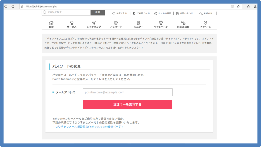
Task: Click the キャンペーン award ribbon icon
Action: 161,23
